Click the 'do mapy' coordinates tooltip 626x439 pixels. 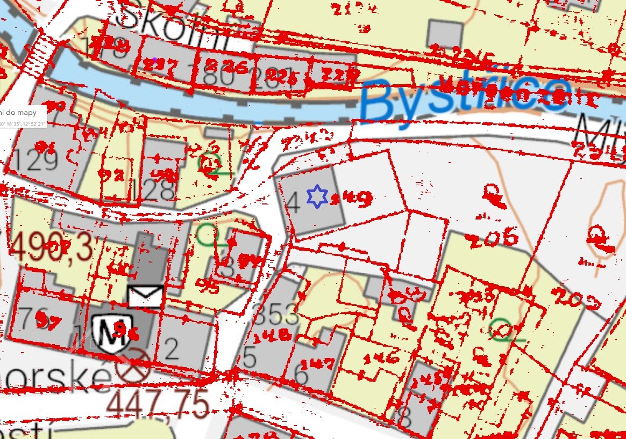tap(23, 116)
